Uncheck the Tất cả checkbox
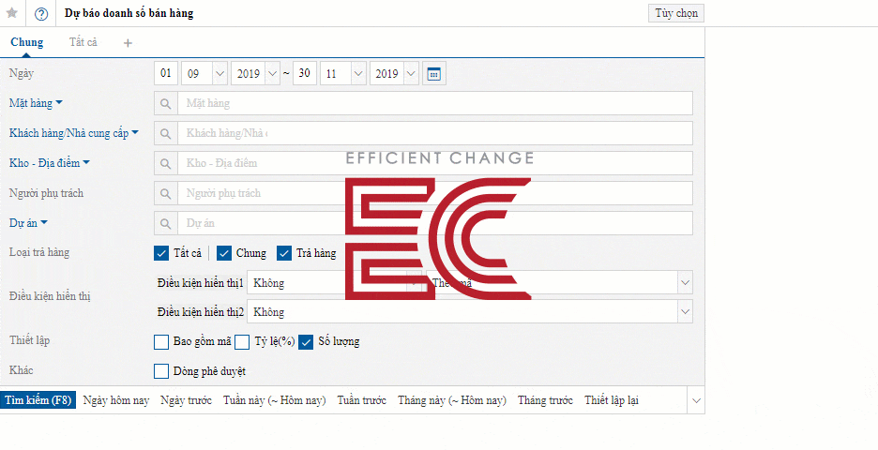878x450 pixels. click(x=161, y=253)
